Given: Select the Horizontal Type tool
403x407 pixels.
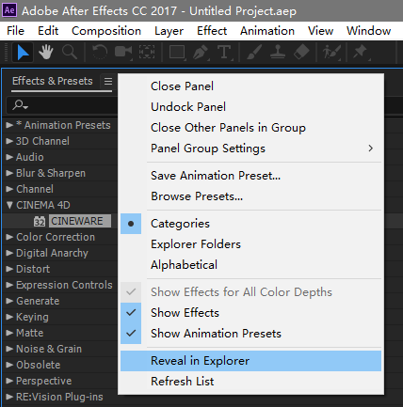Looking at the screenshot, I should 224,53.
